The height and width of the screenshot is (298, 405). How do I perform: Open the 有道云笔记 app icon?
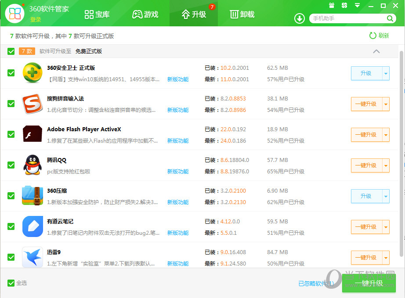[x=33, y=226]
